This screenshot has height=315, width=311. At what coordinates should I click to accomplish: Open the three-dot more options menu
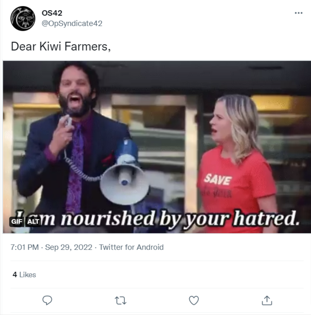point(299,13)
